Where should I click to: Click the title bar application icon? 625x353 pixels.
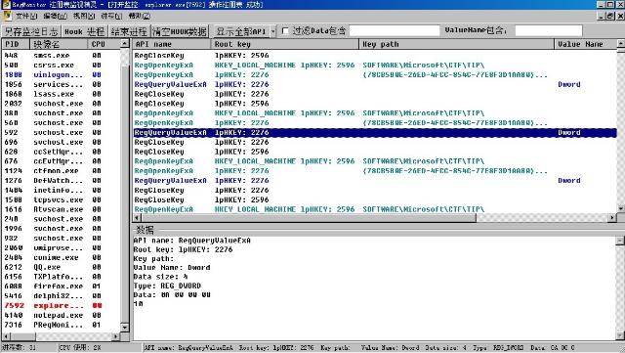tap(7, 4)
